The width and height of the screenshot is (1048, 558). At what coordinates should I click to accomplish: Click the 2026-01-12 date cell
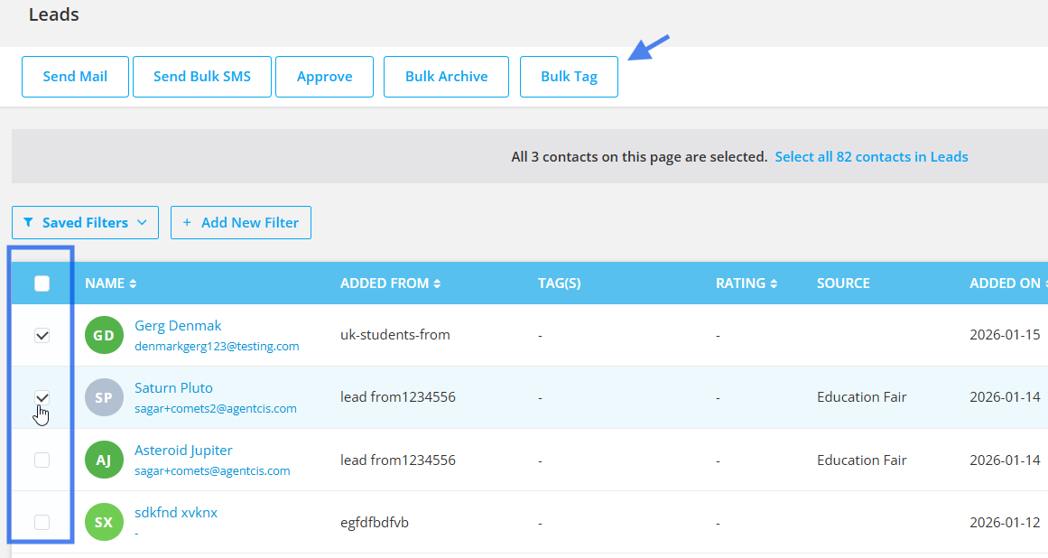coord(1005,523)
